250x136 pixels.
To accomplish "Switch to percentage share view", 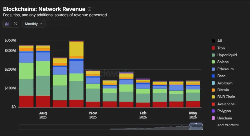I will coord(16,24).
